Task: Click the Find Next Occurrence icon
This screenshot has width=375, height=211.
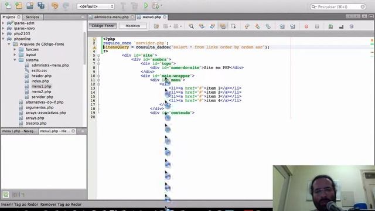Action: [212, 26]
